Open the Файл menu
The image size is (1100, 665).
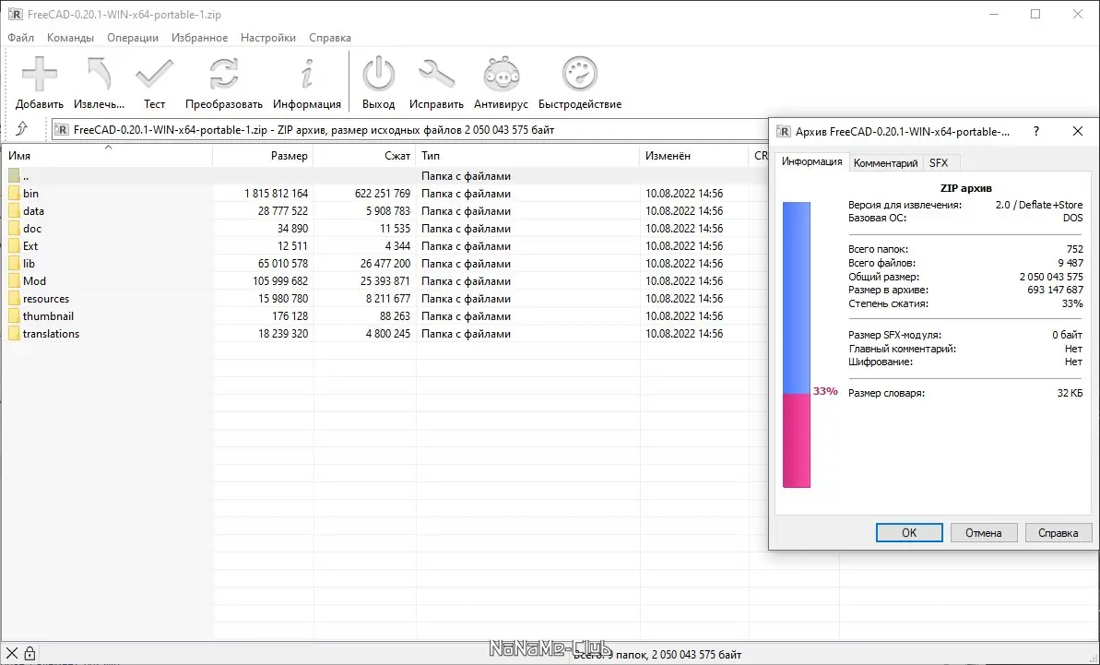click(21, 38)
